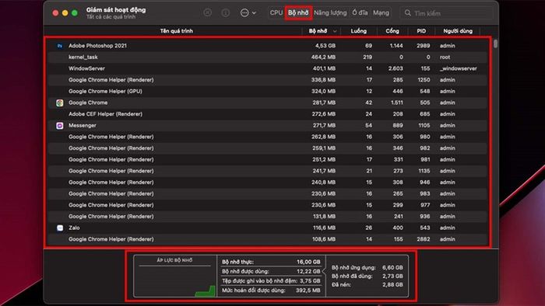Sort by Tên quá trình column header

(x=176, y=31)
